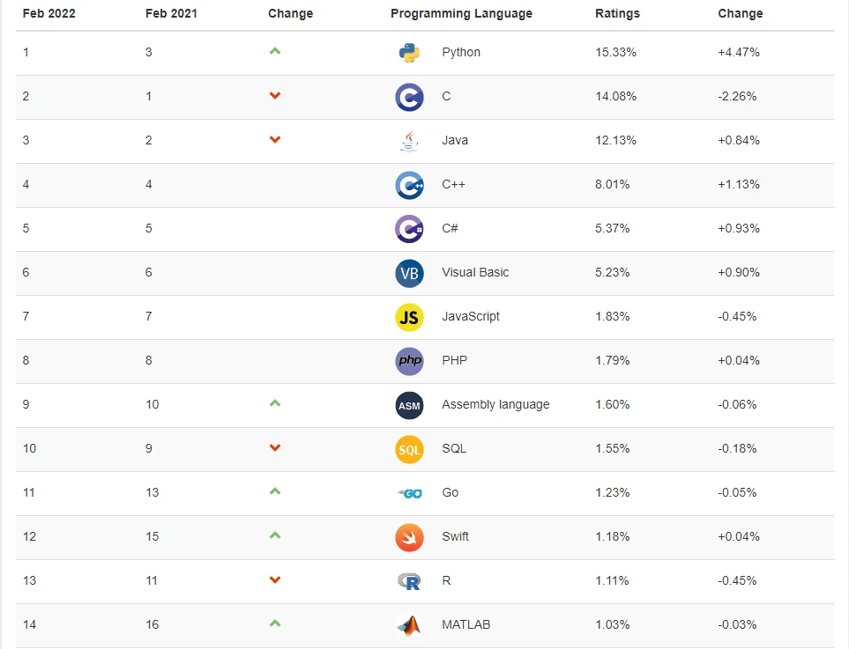The width and height of the screenshot is (849, 649).
Task: Click the JavaScript JS yellow icon
Action: 409,317
